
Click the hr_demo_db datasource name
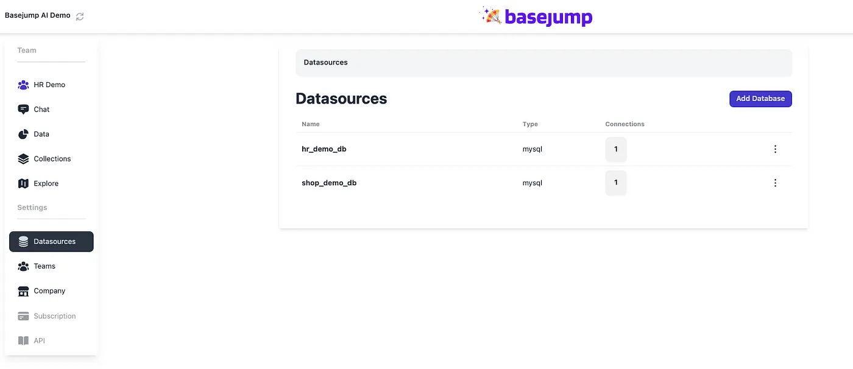[324, 149]
